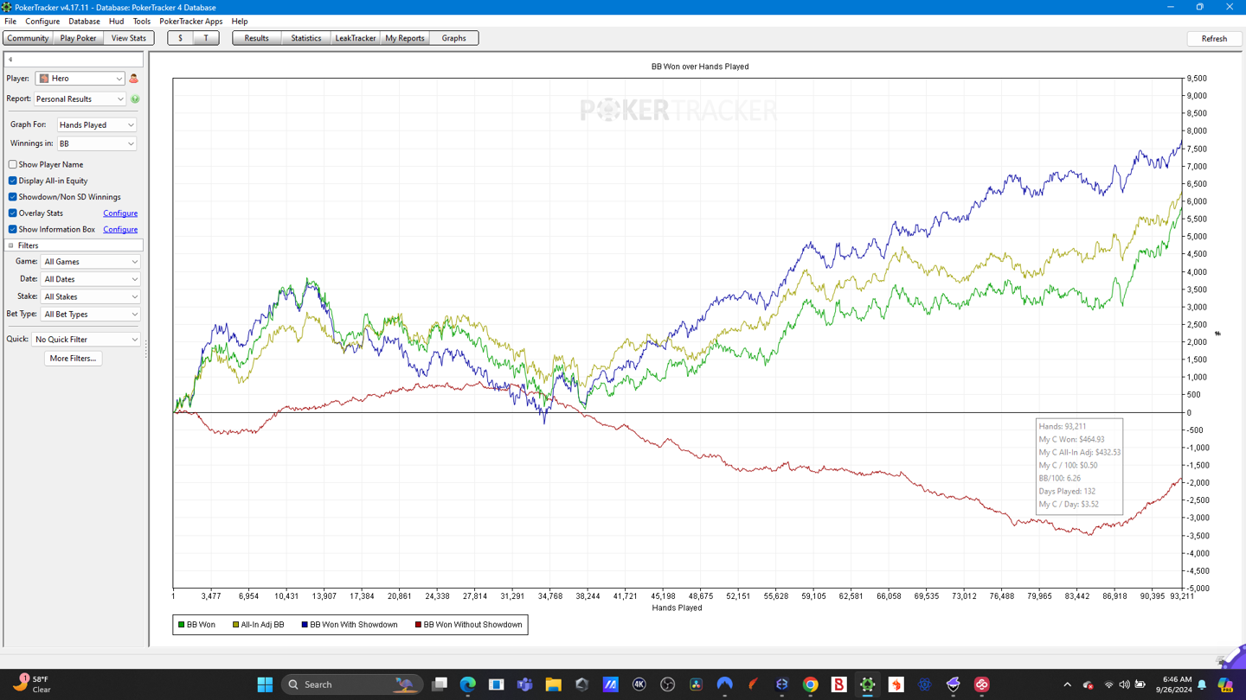This screenshot has width=1246, height=700.
Task: Enable the Show Player Name checkbox
Action: coord(13,164)
